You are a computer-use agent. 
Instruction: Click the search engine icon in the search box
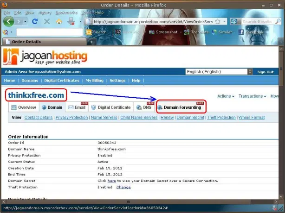pyautogui.click(x=234, y=22)
